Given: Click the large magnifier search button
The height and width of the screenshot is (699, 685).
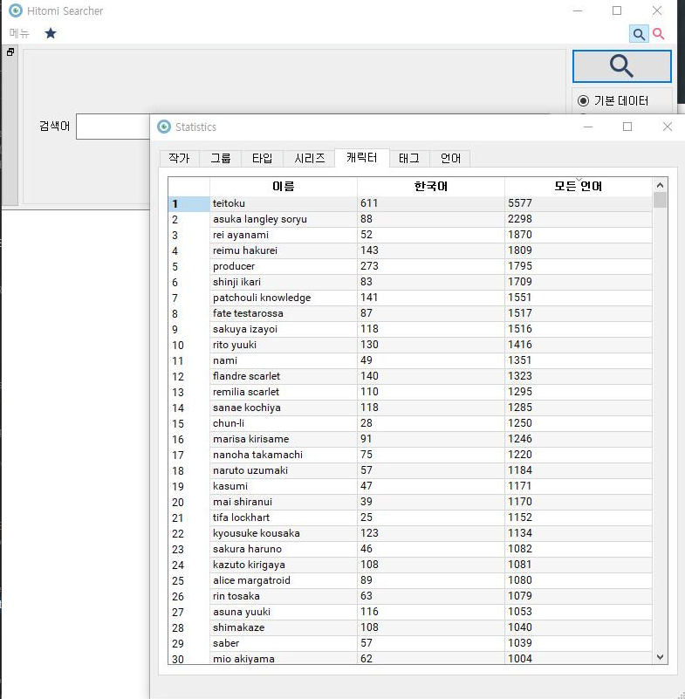Looking at the screenshot, I should 621,66.
